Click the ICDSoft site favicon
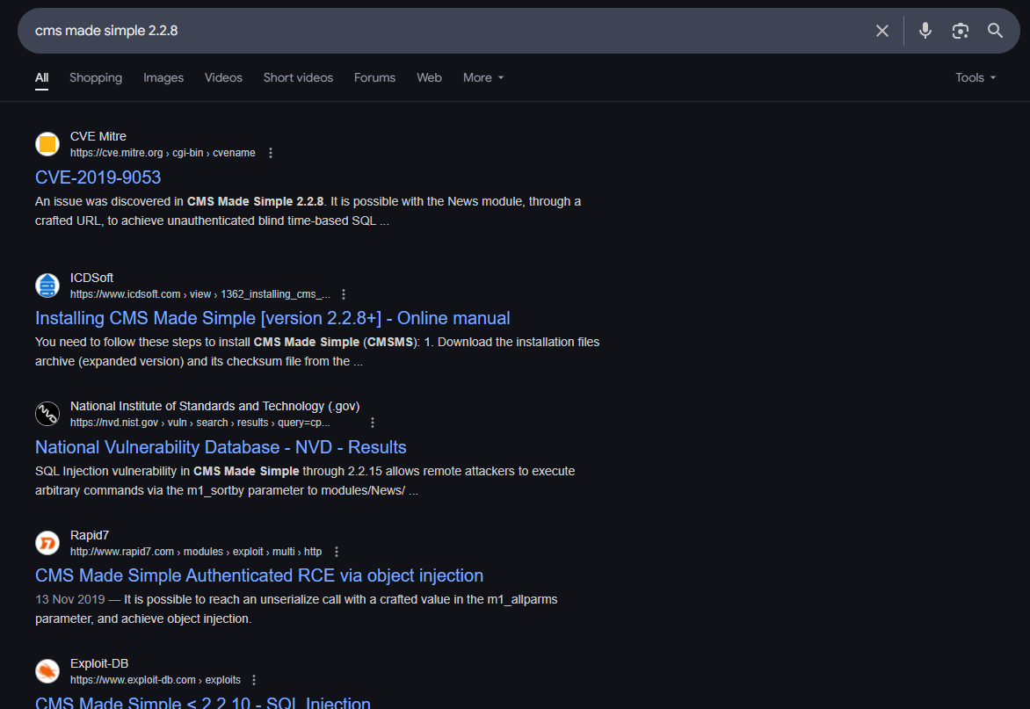Screen dimensions: 1030x709 [47, 286]
